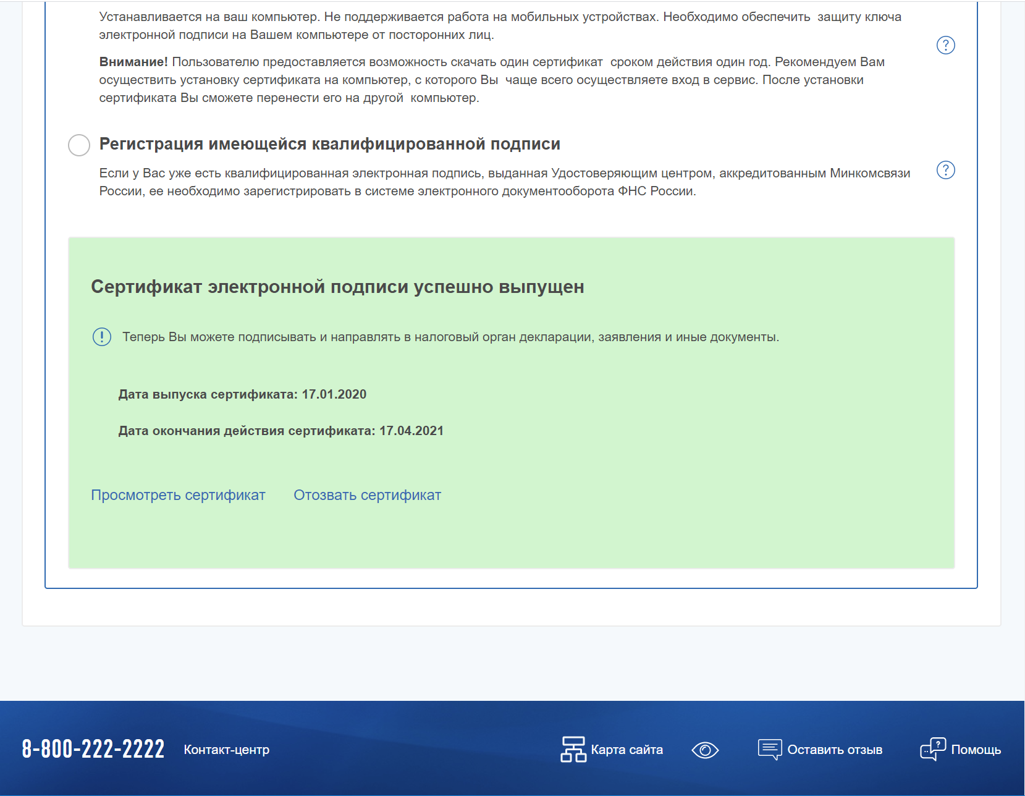Click the bold 'Внимание!' warning text

pyautogui.click(x=133, y=62)
